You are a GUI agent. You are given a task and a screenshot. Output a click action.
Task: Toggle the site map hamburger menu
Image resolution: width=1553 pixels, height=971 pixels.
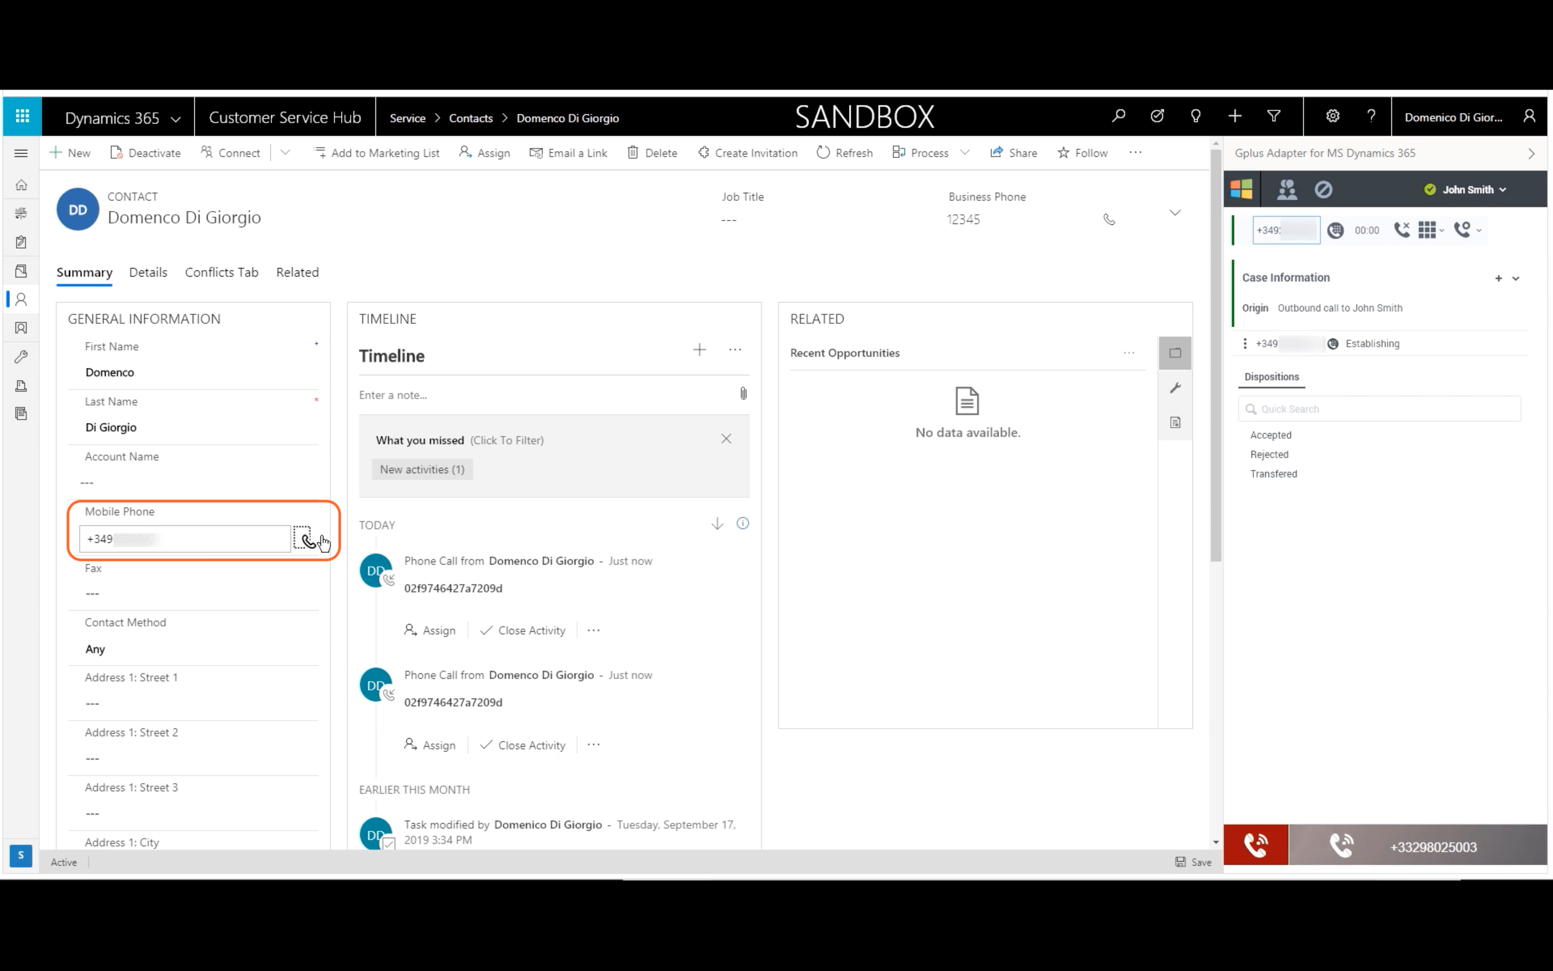[21, 153]
